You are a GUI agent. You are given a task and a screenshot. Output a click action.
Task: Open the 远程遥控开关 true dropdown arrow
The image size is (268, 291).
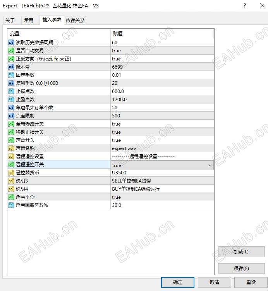[x=210, y=165]
